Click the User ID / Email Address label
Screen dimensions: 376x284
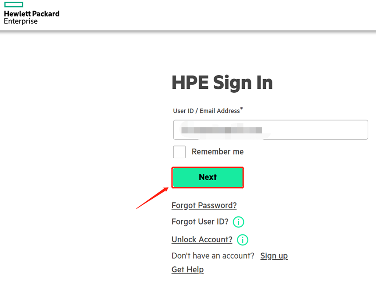click(206, 111)
